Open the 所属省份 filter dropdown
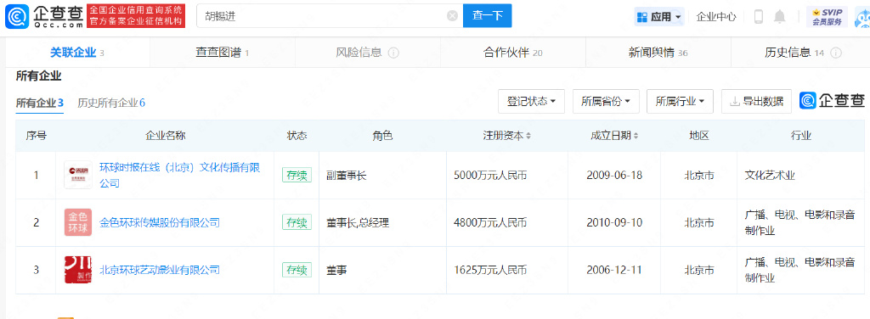Image resolution: width=870 pixels, height=319 pixels. point(606,101)
